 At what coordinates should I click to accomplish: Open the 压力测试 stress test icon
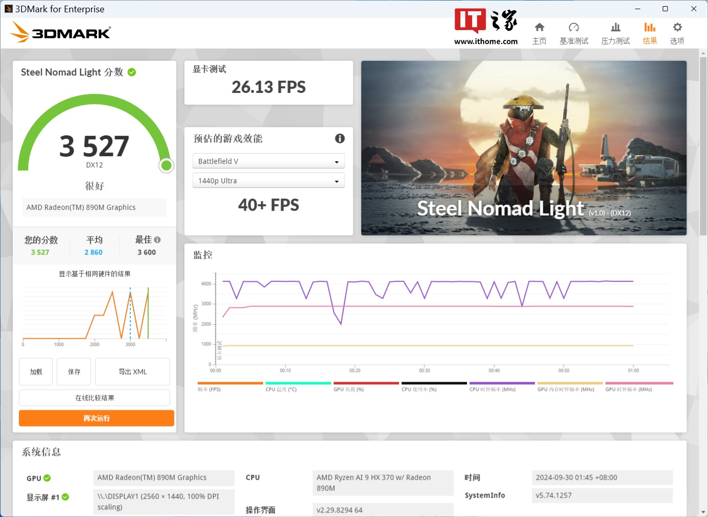616,28
